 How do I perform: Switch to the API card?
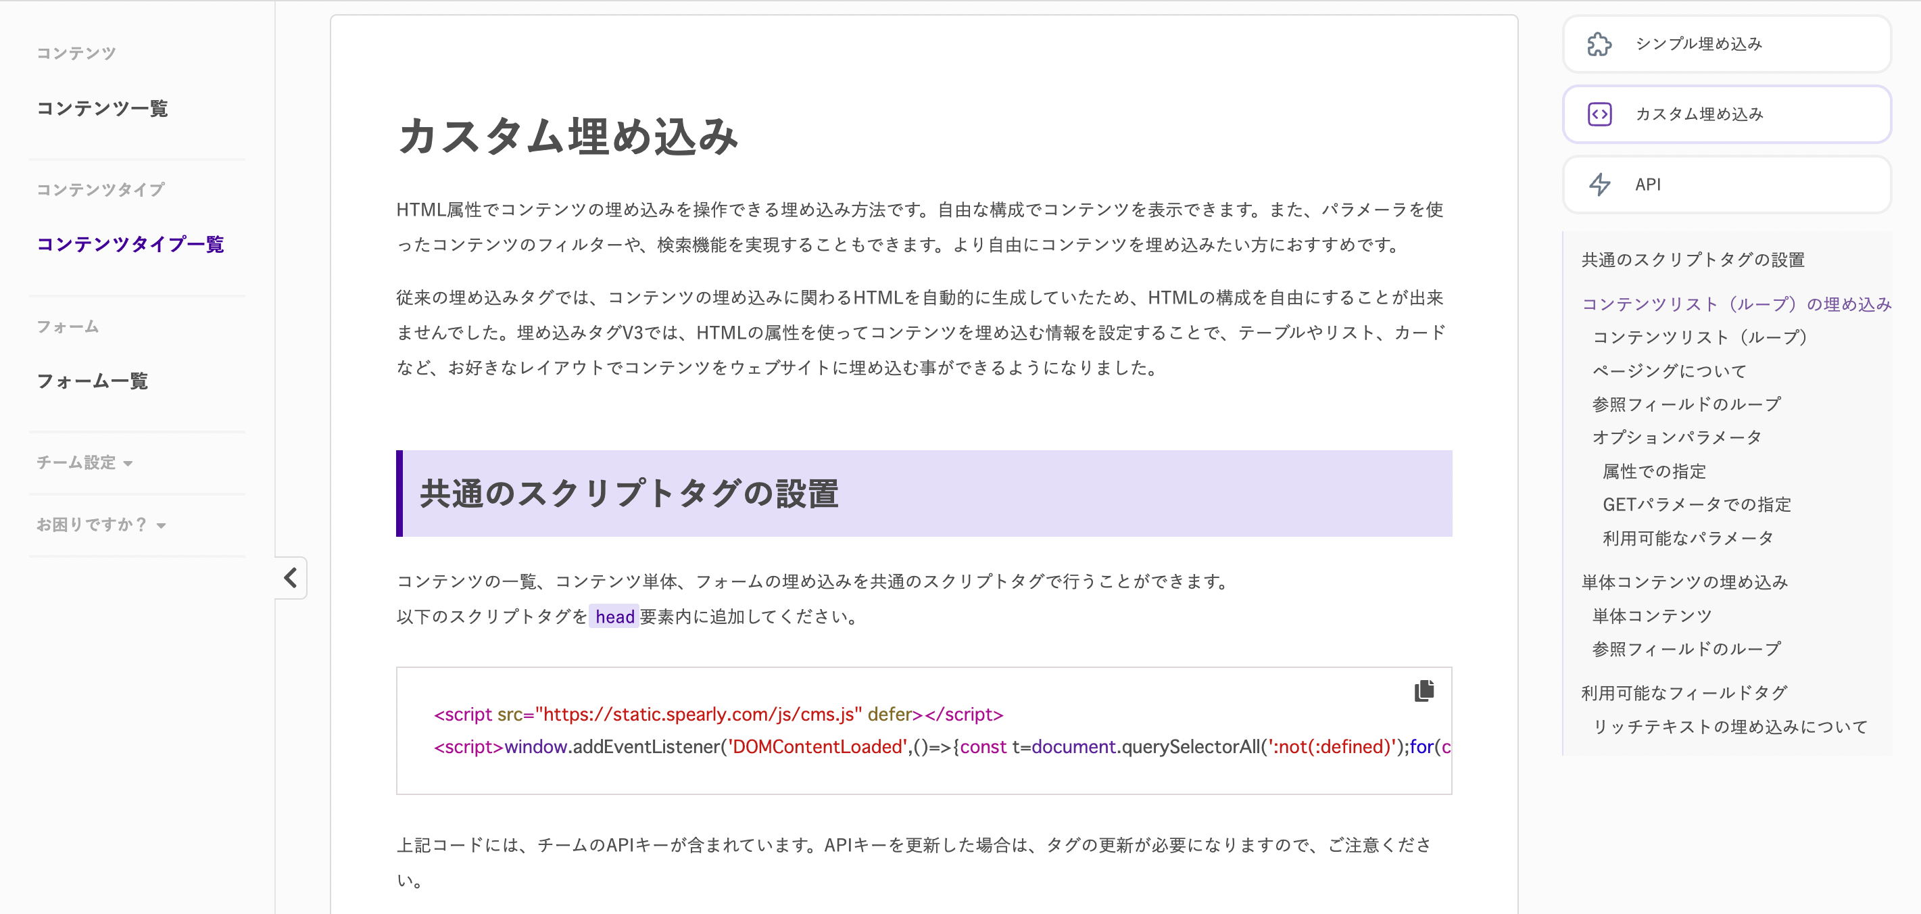click(1726, 185)
